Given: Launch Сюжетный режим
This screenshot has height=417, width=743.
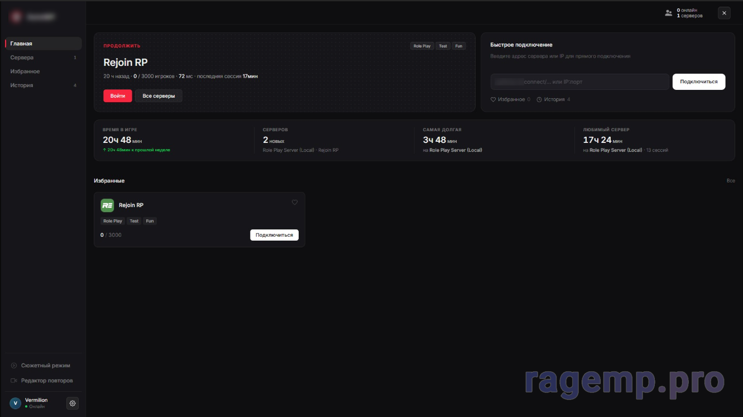Looking at the screenshot, I should pos(44,366).
